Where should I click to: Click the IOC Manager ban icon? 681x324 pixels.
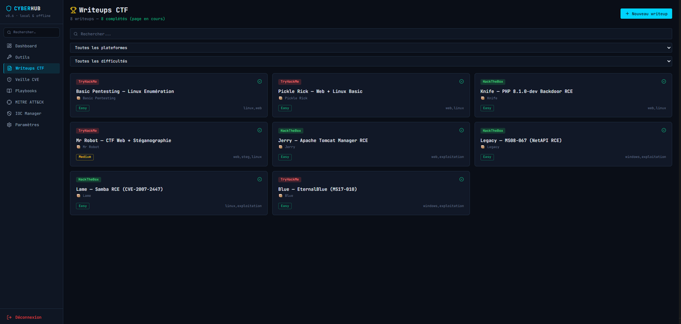coord(9,113)
